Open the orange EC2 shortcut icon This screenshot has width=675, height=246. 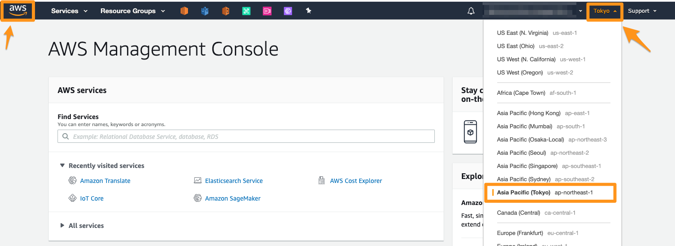184,11
